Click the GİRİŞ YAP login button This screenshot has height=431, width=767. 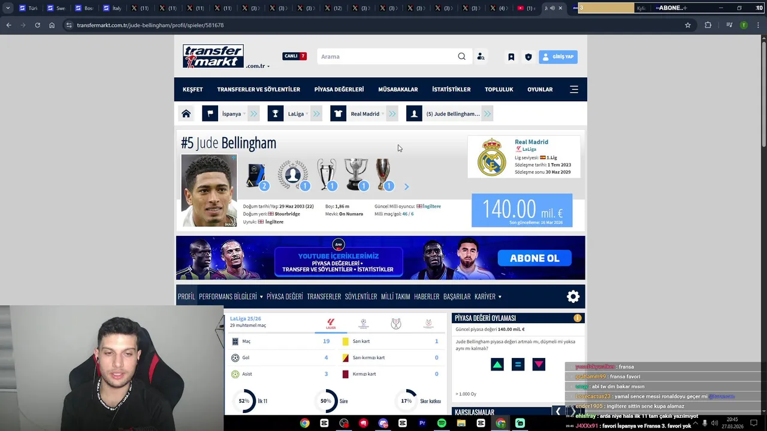558,57
